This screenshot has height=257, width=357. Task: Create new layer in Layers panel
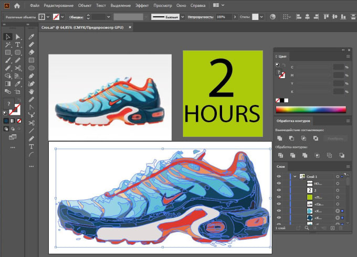click(332, 228)
